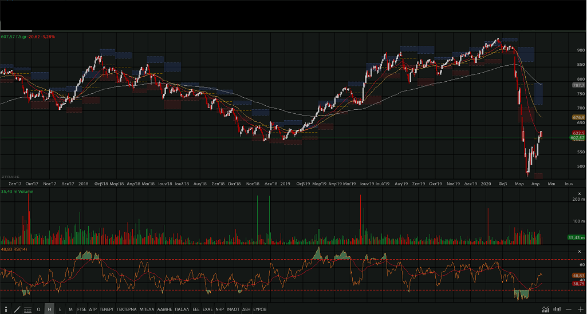Click the 607,57 current price label
This screenshot has height=314, width=587.
click(x=577, y=138)
